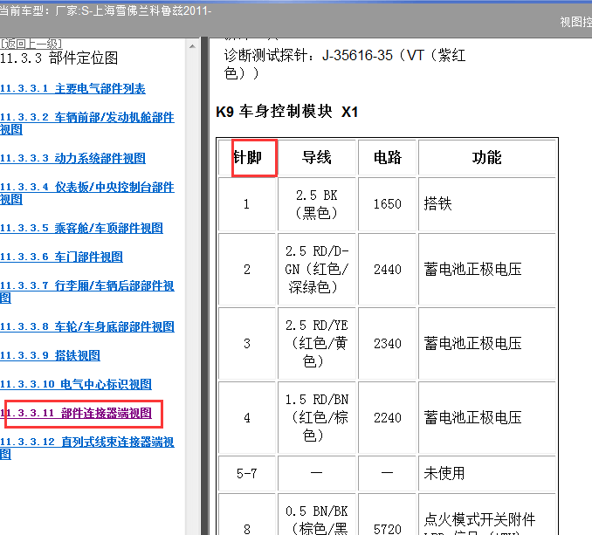Select the 搭铁 function cell

click(486, 204)
